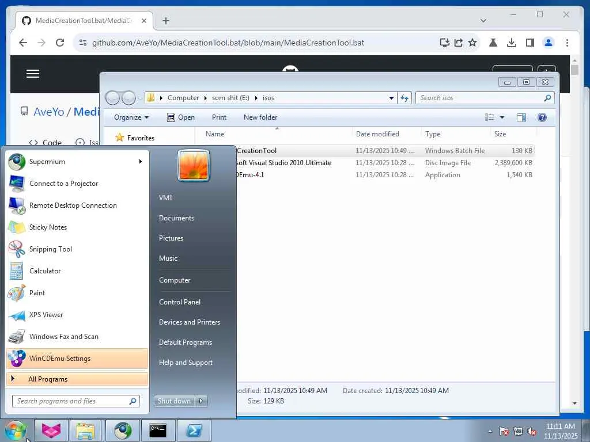Image resolution: width=590 pixels, height=442 pixels.
Task: Click Windows Fax and Scan icon
Action: pos(17,337)
